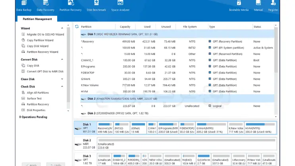Sort by the Partition column header
The width and height of the screenshot is (295, 166).
click(98, 27)
